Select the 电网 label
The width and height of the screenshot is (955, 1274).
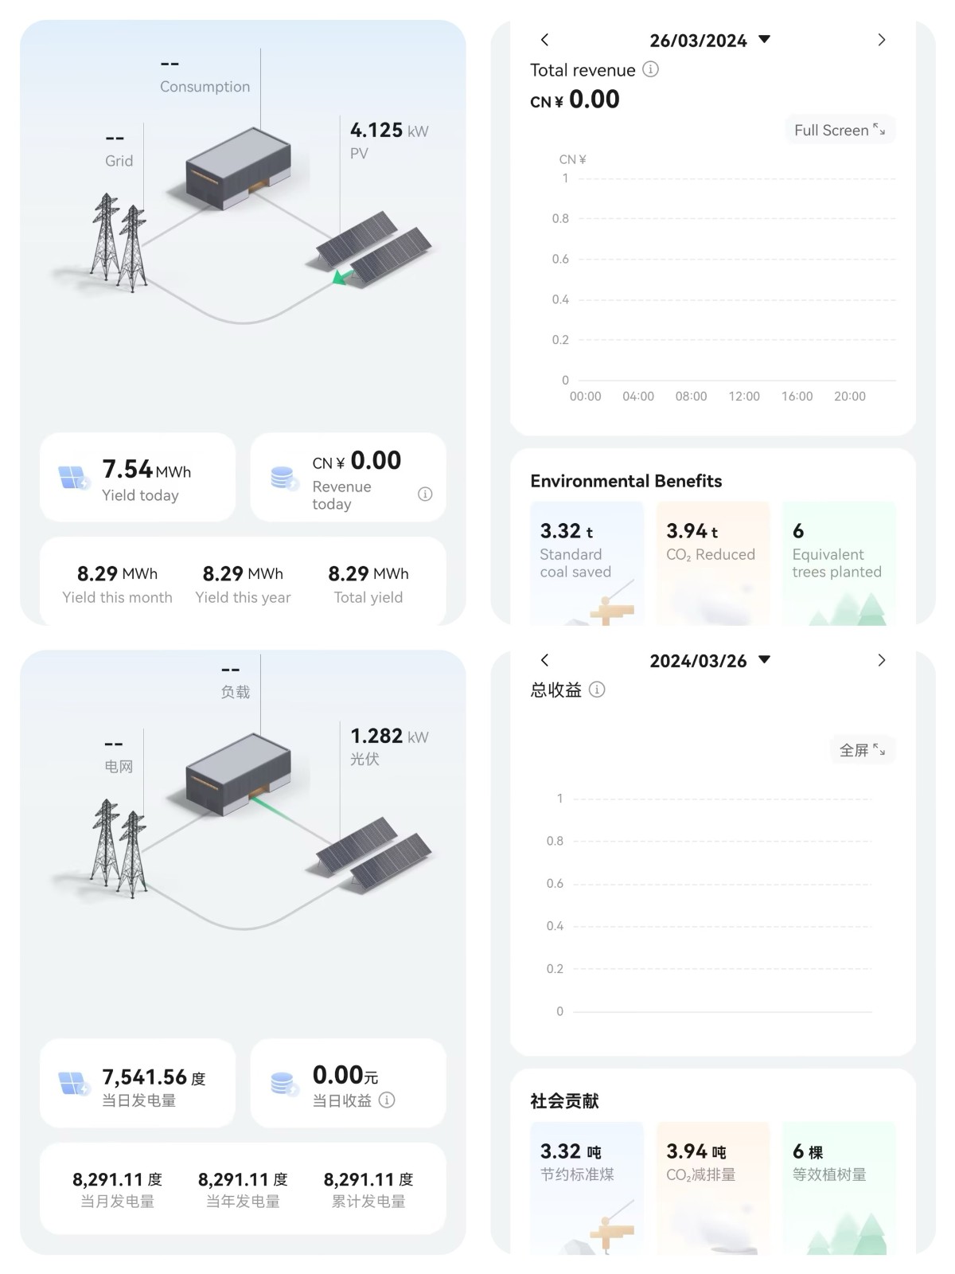[x=119, y=767]
